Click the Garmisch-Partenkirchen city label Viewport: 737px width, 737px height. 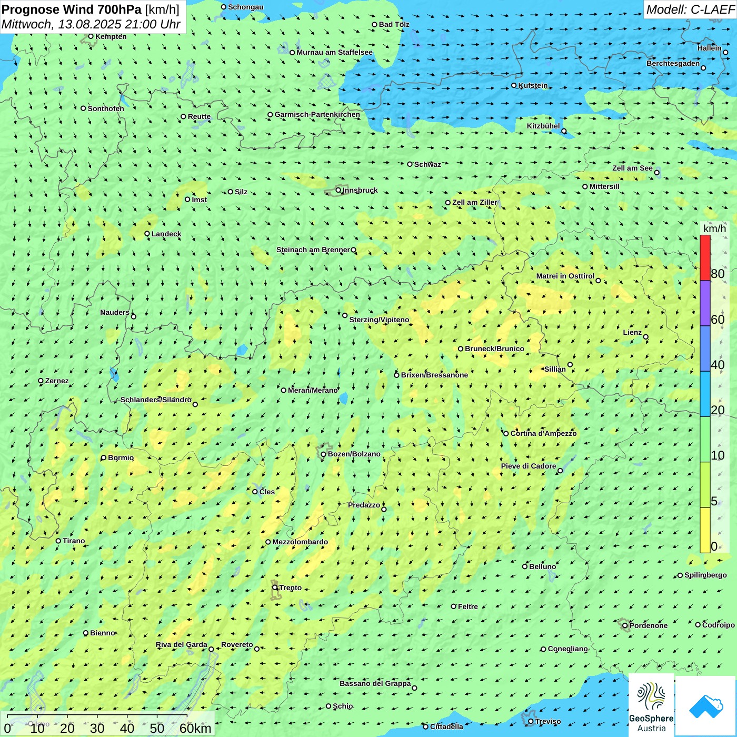click(x=317, y=114)
